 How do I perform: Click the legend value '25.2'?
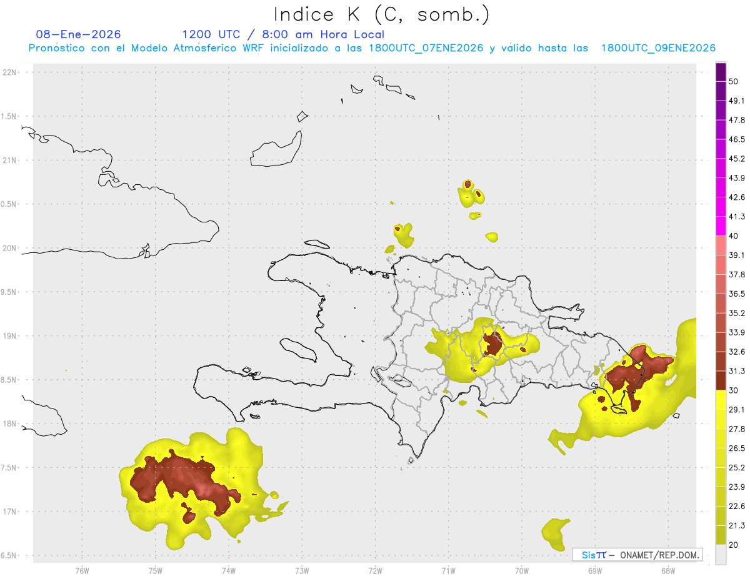click(736, 467)
